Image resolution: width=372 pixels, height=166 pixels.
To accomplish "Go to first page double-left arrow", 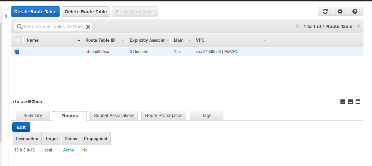I will click(x=297, y=26).
